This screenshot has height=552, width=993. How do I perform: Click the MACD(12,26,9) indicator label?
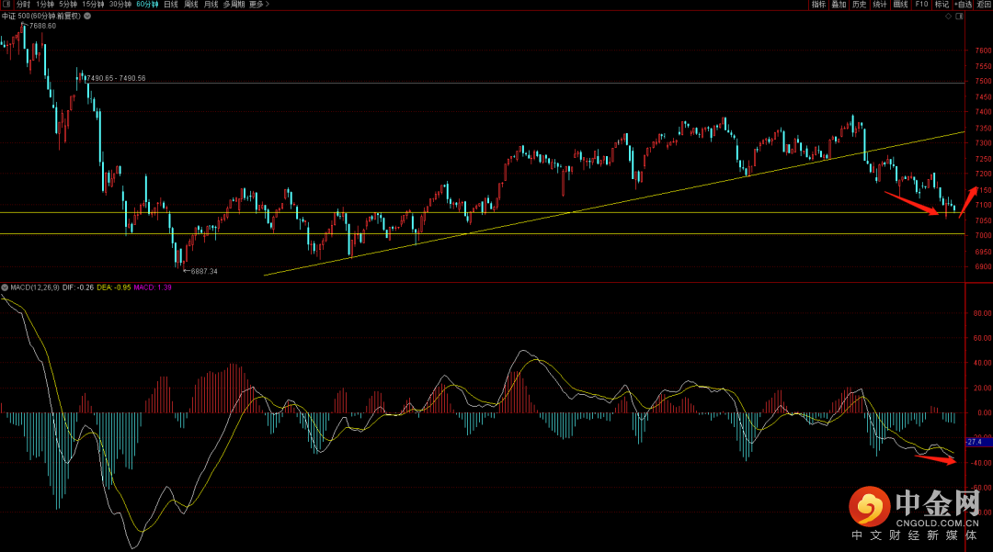coord(35,287)
